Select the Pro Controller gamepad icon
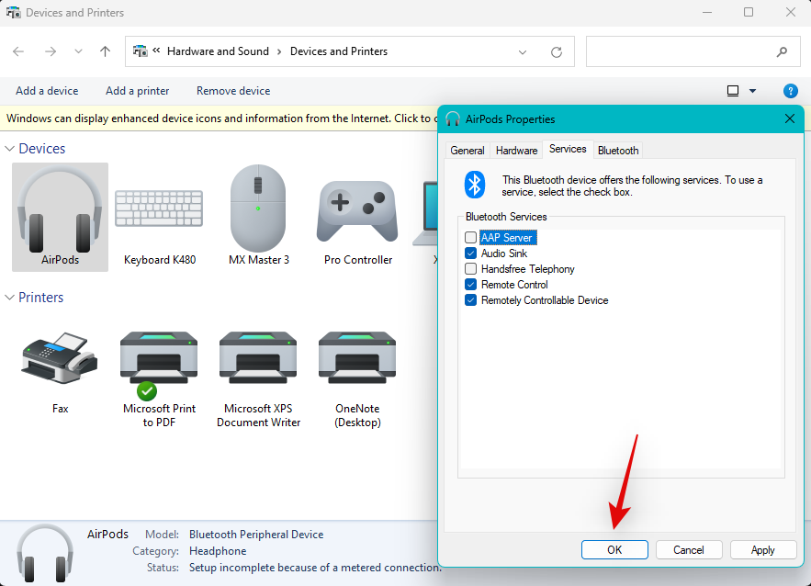 coord(357,211)
